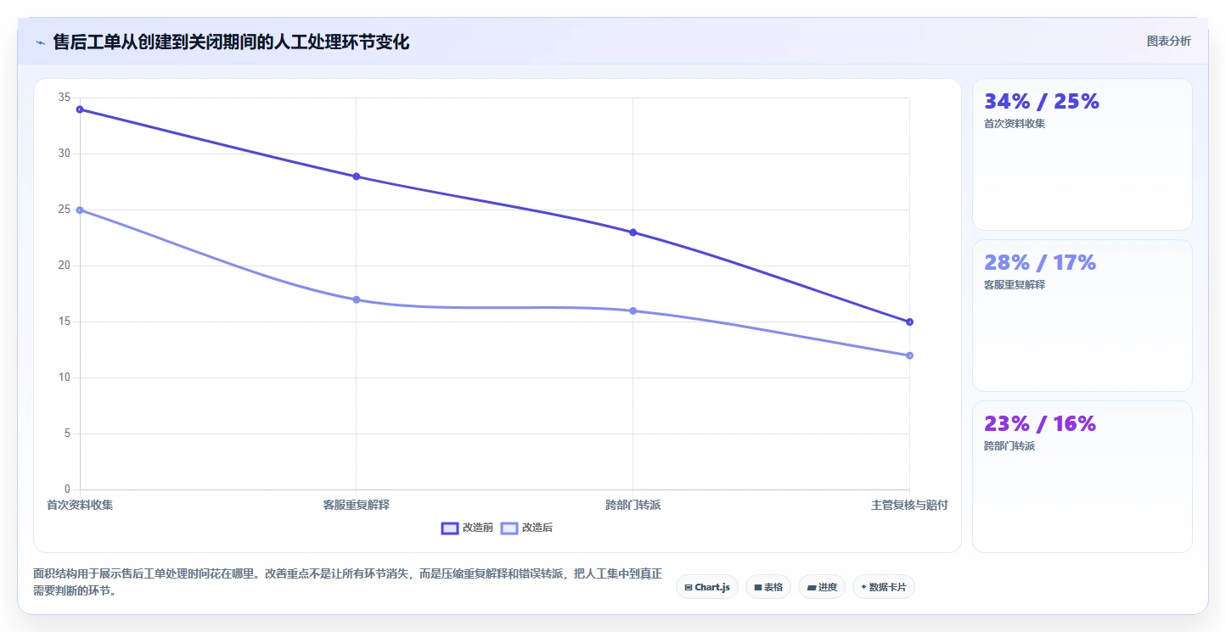Click the 34% / 25% card value
Viewport: 1226px width, 632px height.
1042,102
